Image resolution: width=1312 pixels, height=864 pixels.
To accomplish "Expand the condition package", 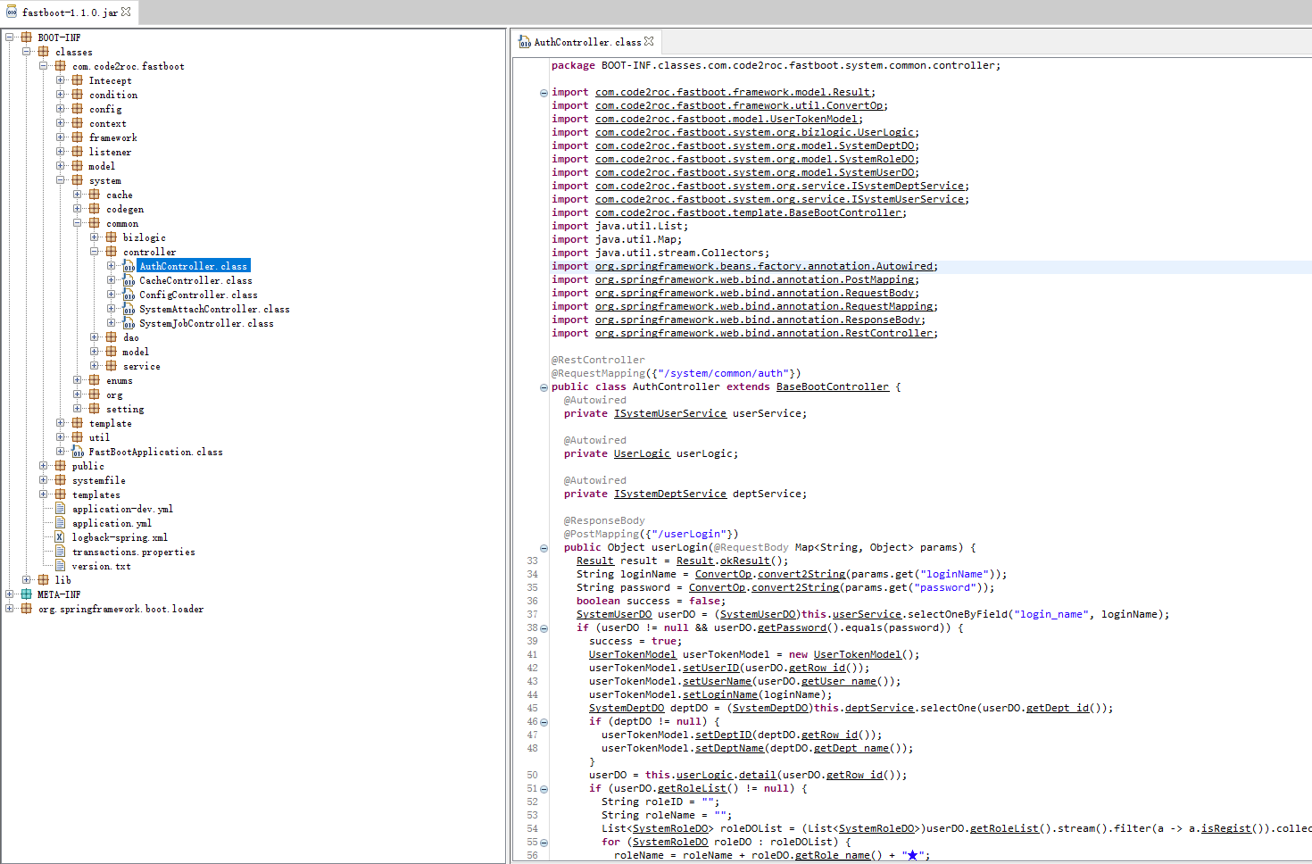I will (x=61, y=95).
